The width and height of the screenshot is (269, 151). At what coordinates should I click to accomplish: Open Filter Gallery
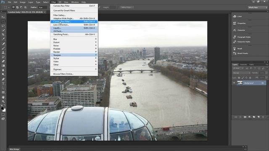coord(74,15)
